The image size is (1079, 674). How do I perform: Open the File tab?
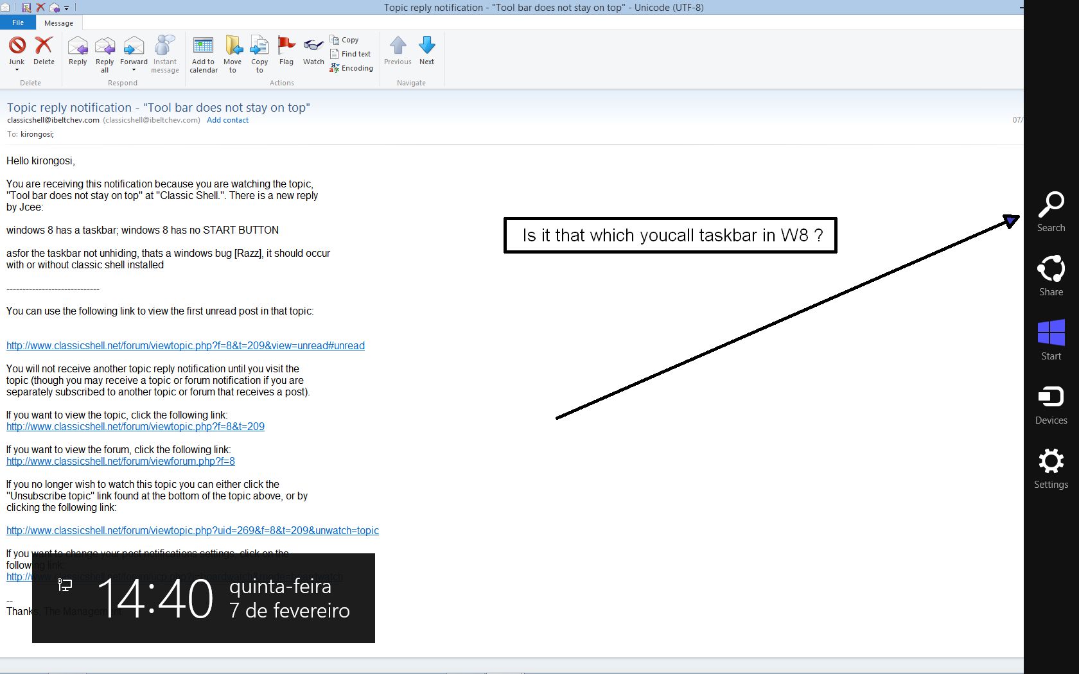point(18,22)
